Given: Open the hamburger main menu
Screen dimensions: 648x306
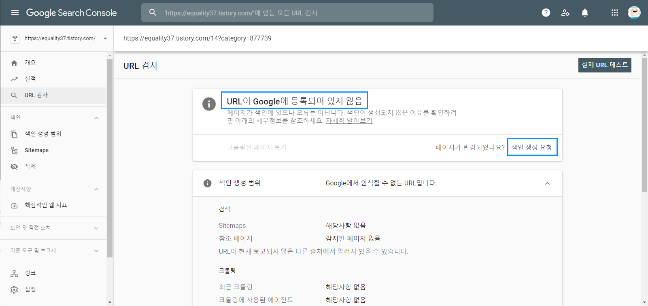Looking at the screenshot, I should (15, 13).
